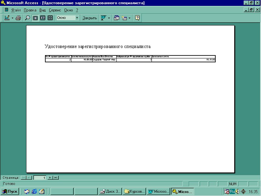Click the system clock showing 16:35
Image resolution: width=261 pixels, height=196 pixels.
253,191
